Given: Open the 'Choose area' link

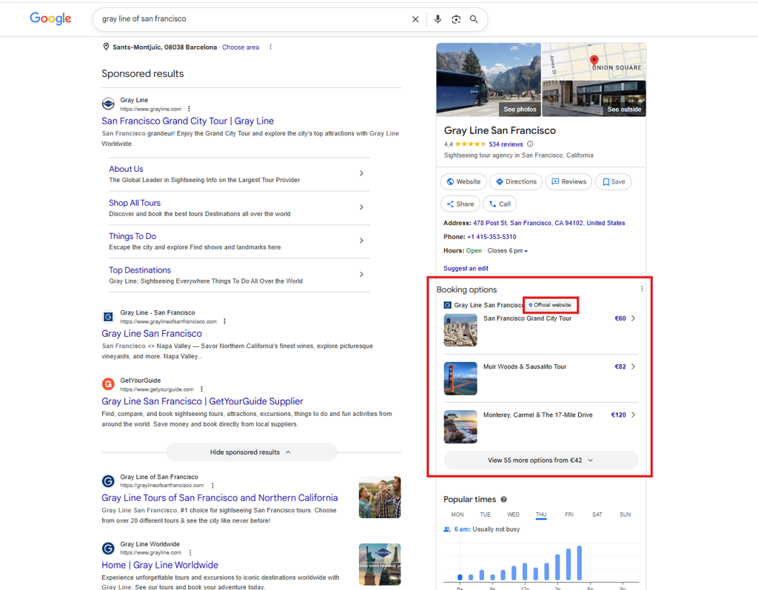Looking at the screenshot, I should point(241,47).
